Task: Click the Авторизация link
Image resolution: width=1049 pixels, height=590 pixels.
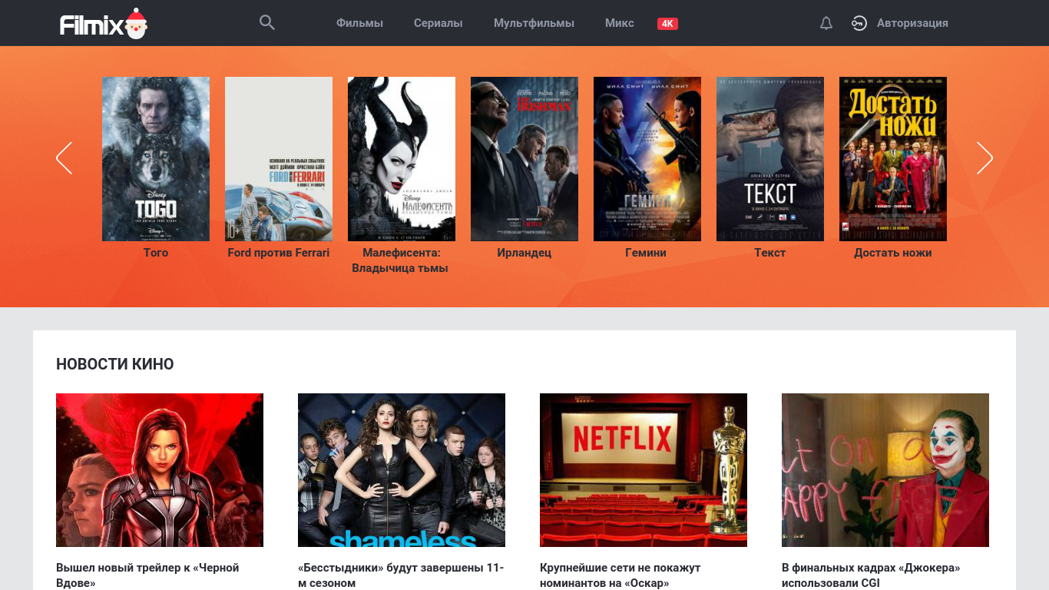Action: tap(912, 23)
